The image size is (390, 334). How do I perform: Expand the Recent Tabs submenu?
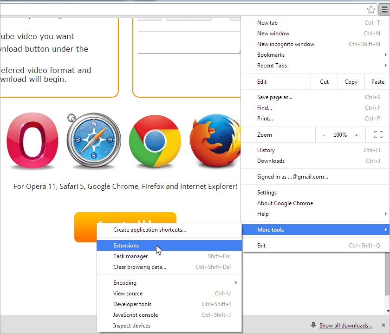(x=315, y=66)
